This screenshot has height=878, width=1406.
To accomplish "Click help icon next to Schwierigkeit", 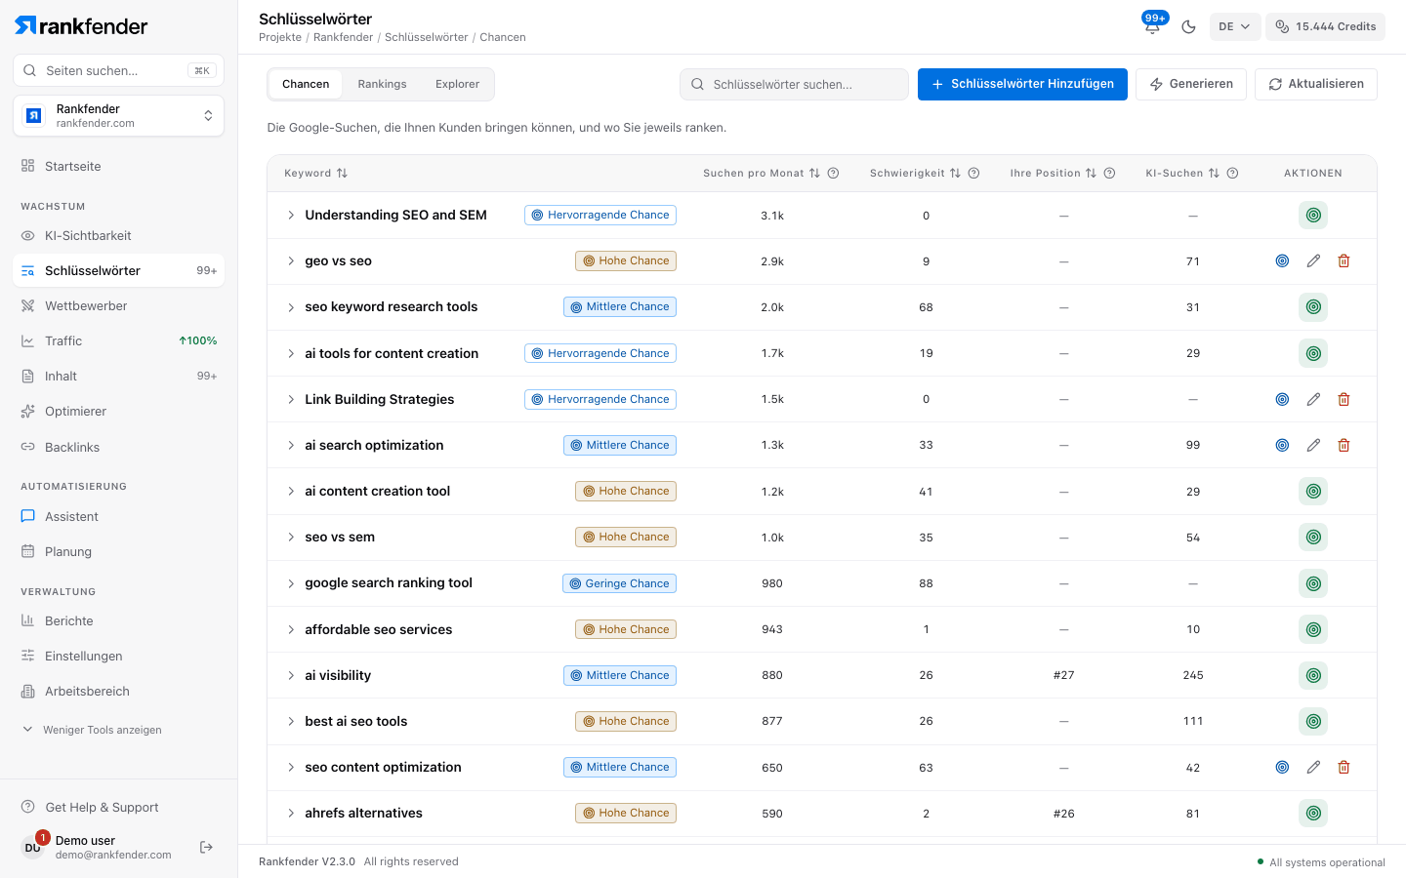I will coord(973,173).
